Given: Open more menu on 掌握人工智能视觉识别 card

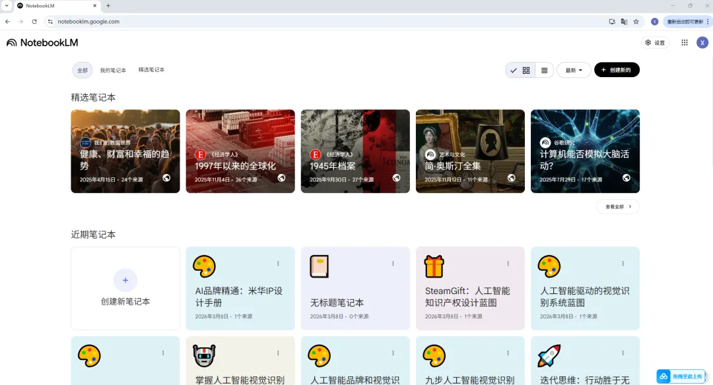Looking at the screenshot, I should click(x=278, y=353).
